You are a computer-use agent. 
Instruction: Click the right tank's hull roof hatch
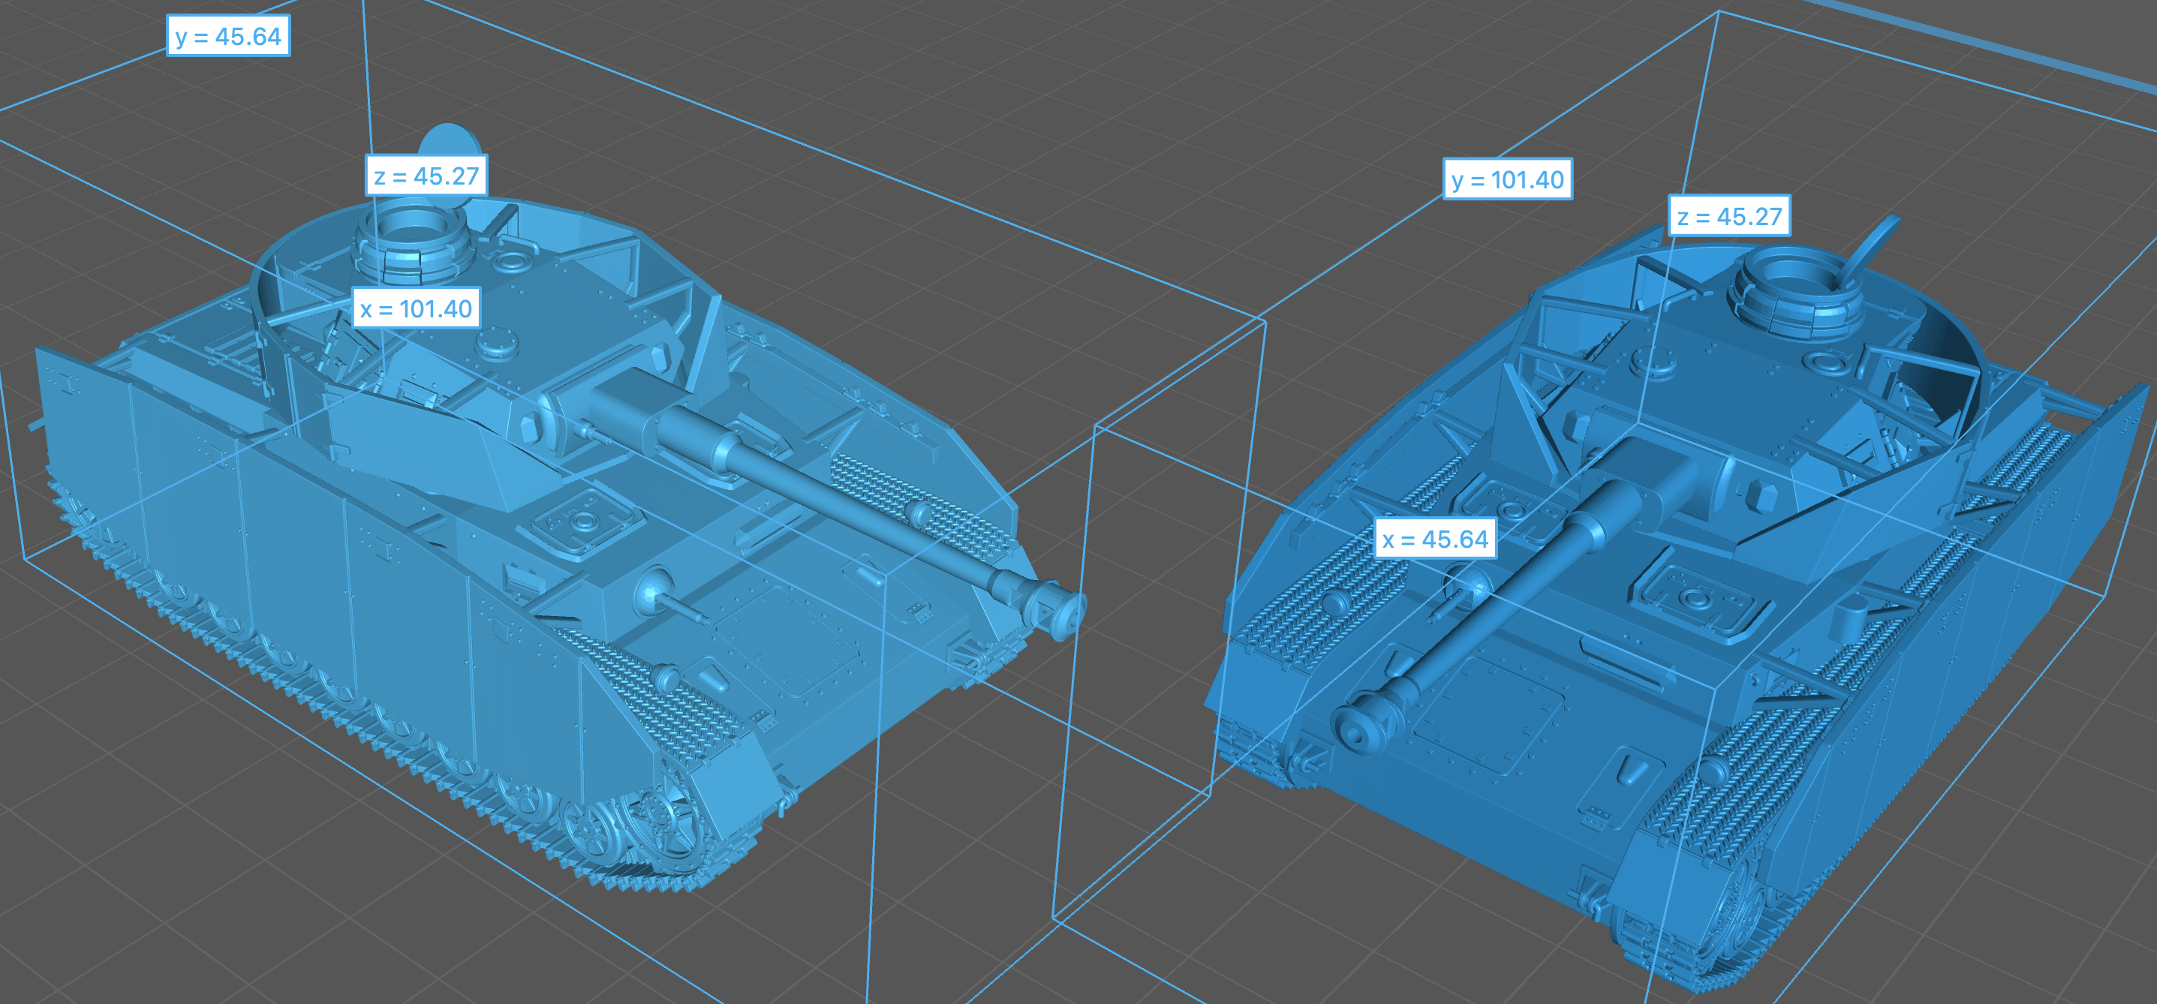pyautogui.click(x=1700, y=601)
